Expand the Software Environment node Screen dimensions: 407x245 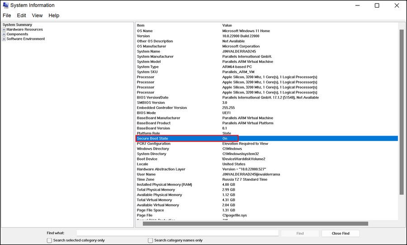(x=4, y=39)
